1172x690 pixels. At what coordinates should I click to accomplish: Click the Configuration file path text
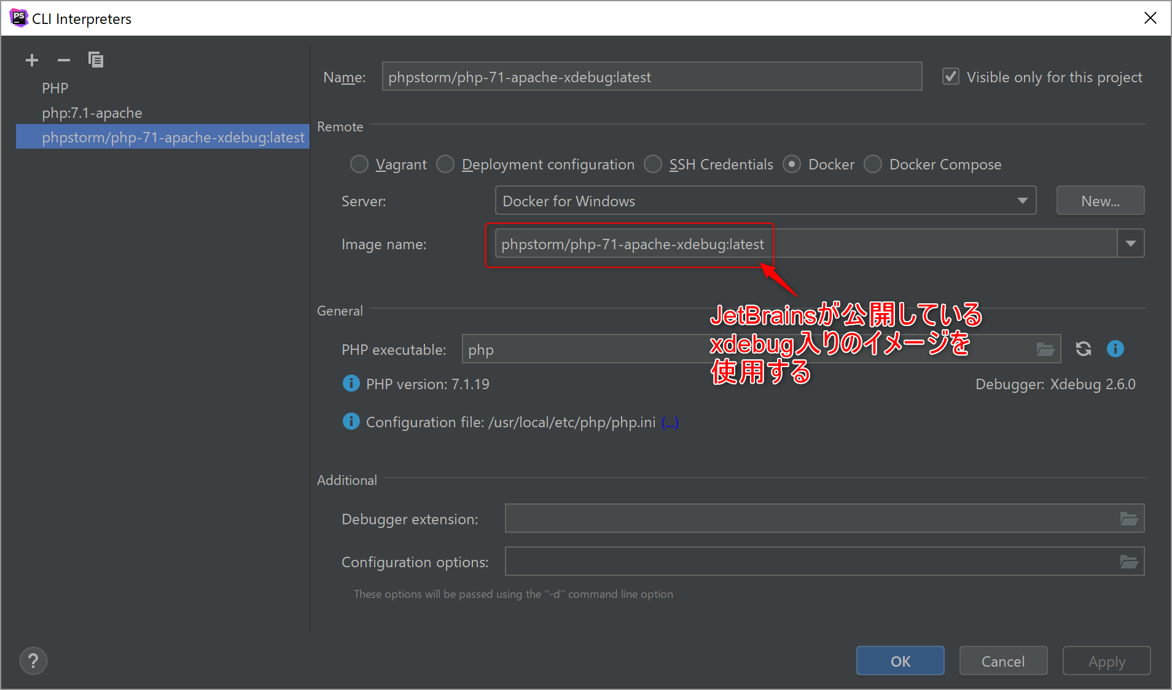(x=510, y=423)
